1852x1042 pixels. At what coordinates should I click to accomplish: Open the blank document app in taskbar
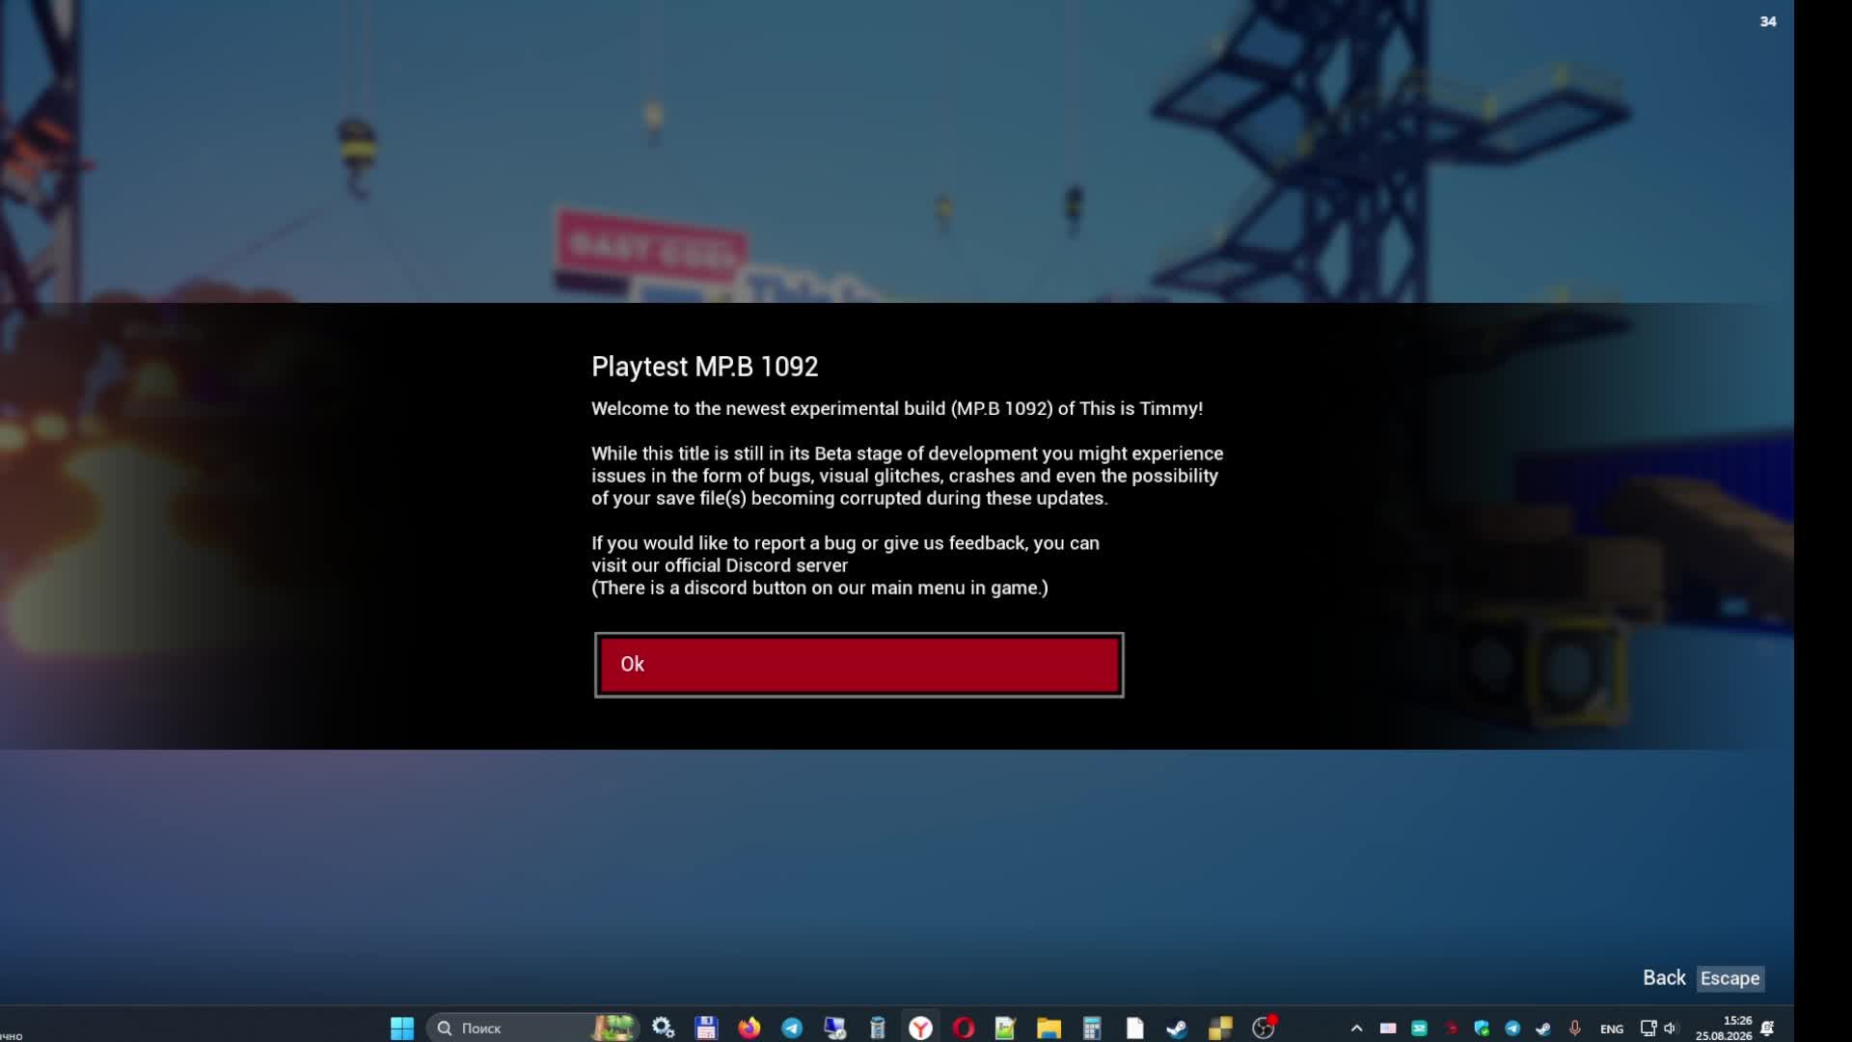[1134, 1028]
